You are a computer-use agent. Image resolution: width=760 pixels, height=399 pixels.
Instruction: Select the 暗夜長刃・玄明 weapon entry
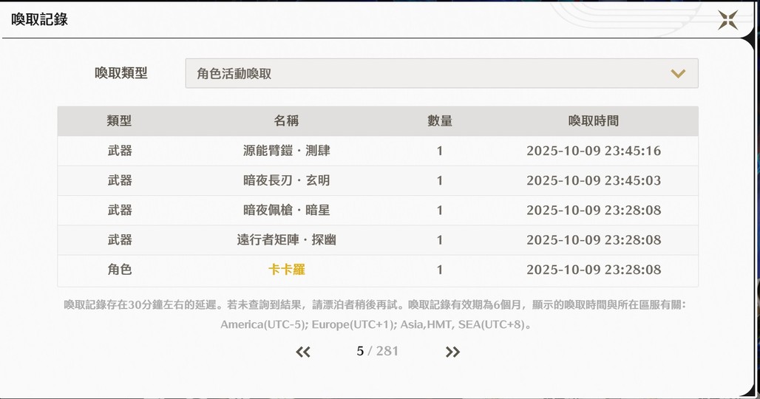286,180
